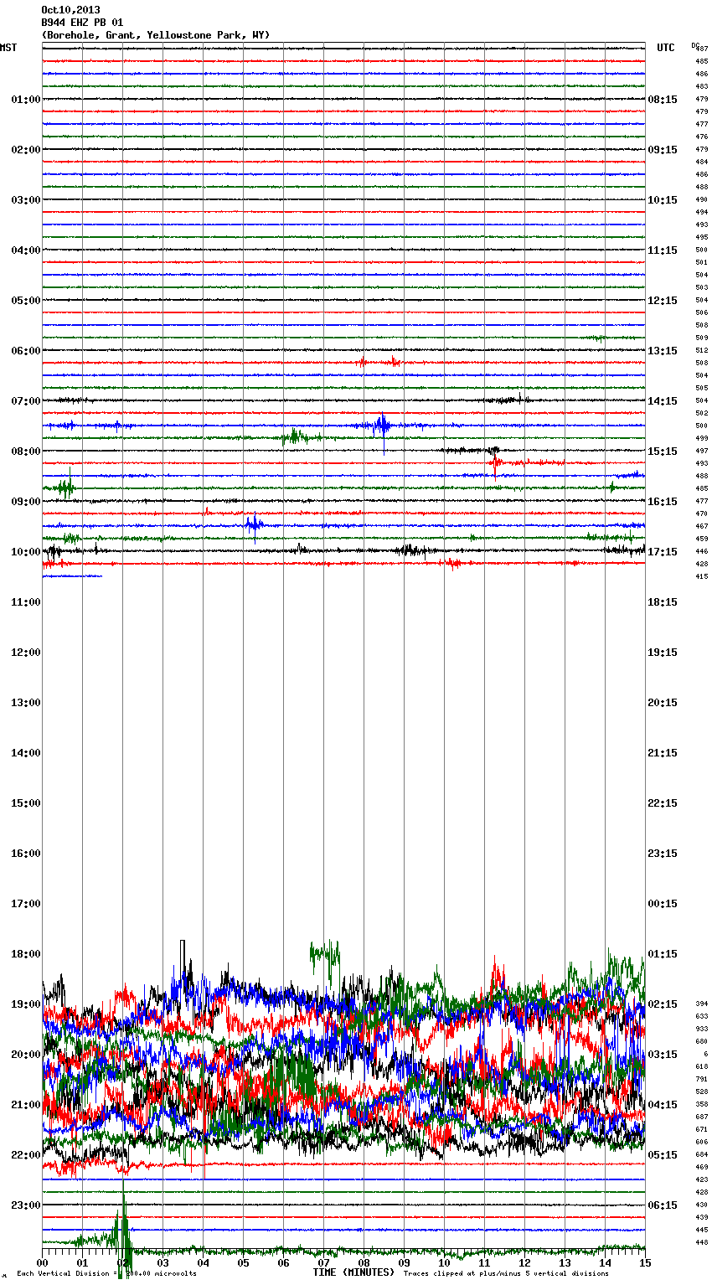The width and height of the screenshot is (712, 1285).
Task: Select the MST time label '05:00'
Action: (x=26, y=301)
